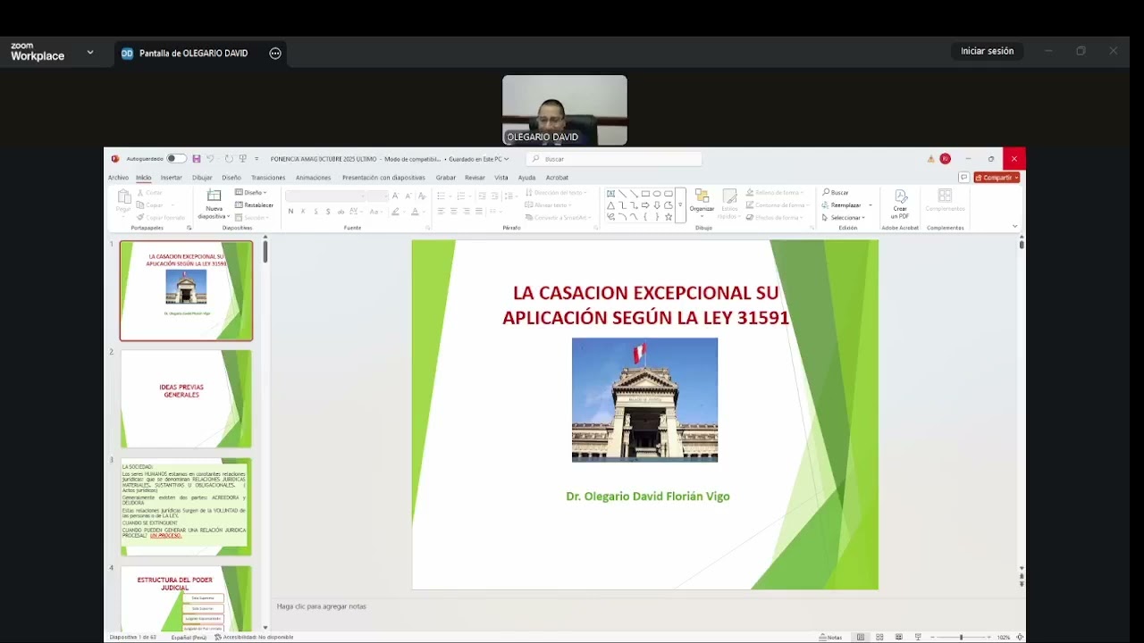
Task: Toggle the Autoguardado switch
Action: point(176,159)
